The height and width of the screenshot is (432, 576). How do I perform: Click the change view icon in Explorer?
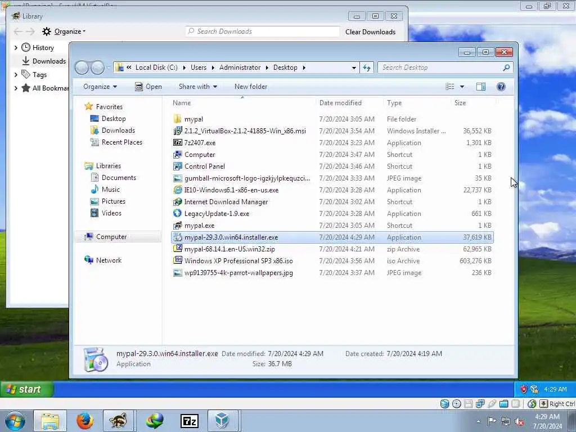click(449, 87)
